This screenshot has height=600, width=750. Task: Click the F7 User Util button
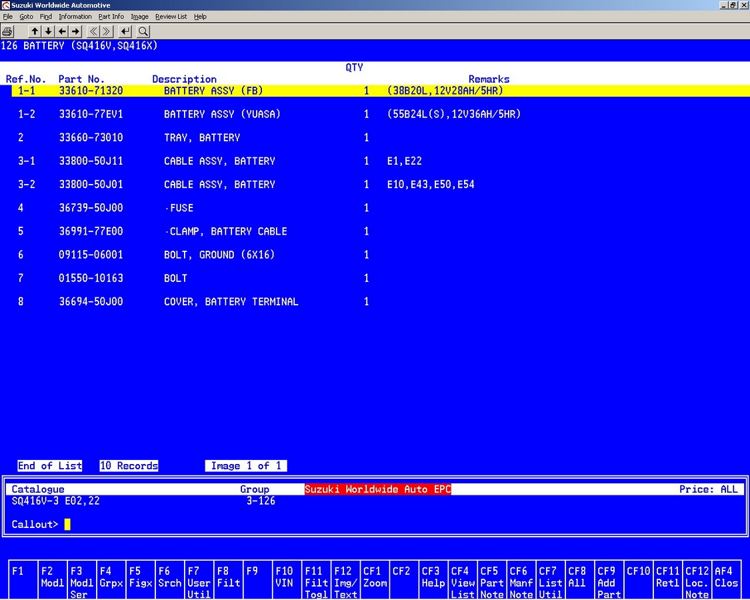199,579
